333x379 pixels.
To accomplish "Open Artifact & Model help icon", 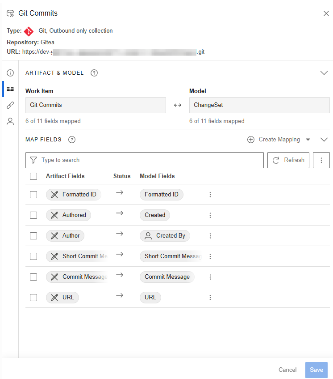I will [94, 73].
